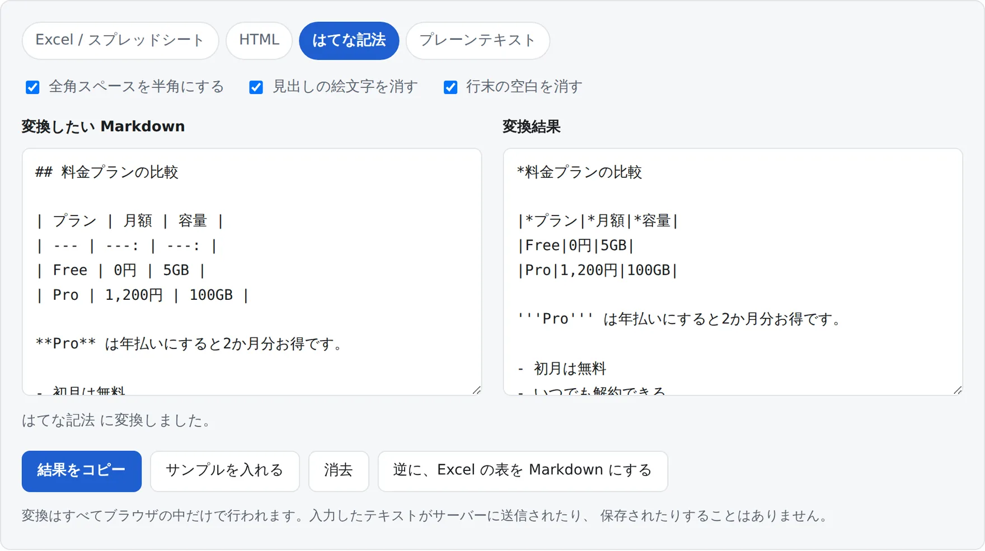This screenshot has height=551, width=985.
Task: Click inside the 変換結果 output textarea
Action: point(733,272)
